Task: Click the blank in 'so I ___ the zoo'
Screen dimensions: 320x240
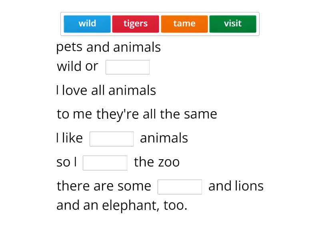Action: (105, 162)
